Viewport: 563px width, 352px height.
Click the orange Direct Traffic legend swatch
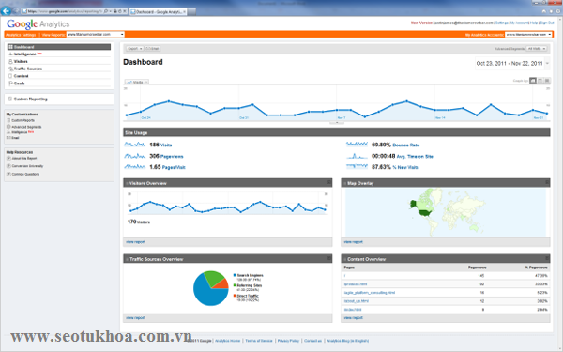coord(235,296)
